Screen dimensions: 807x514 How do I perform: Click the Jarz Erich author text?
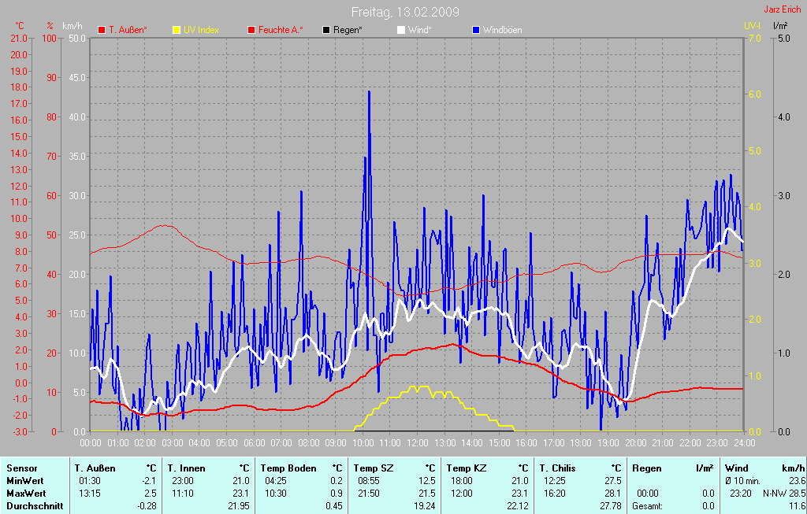pos(783,10)
